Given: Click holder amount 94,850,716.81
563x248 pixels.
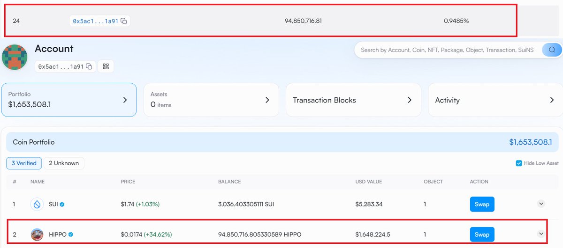Looking at the screenshot, I should coord(303,21).
